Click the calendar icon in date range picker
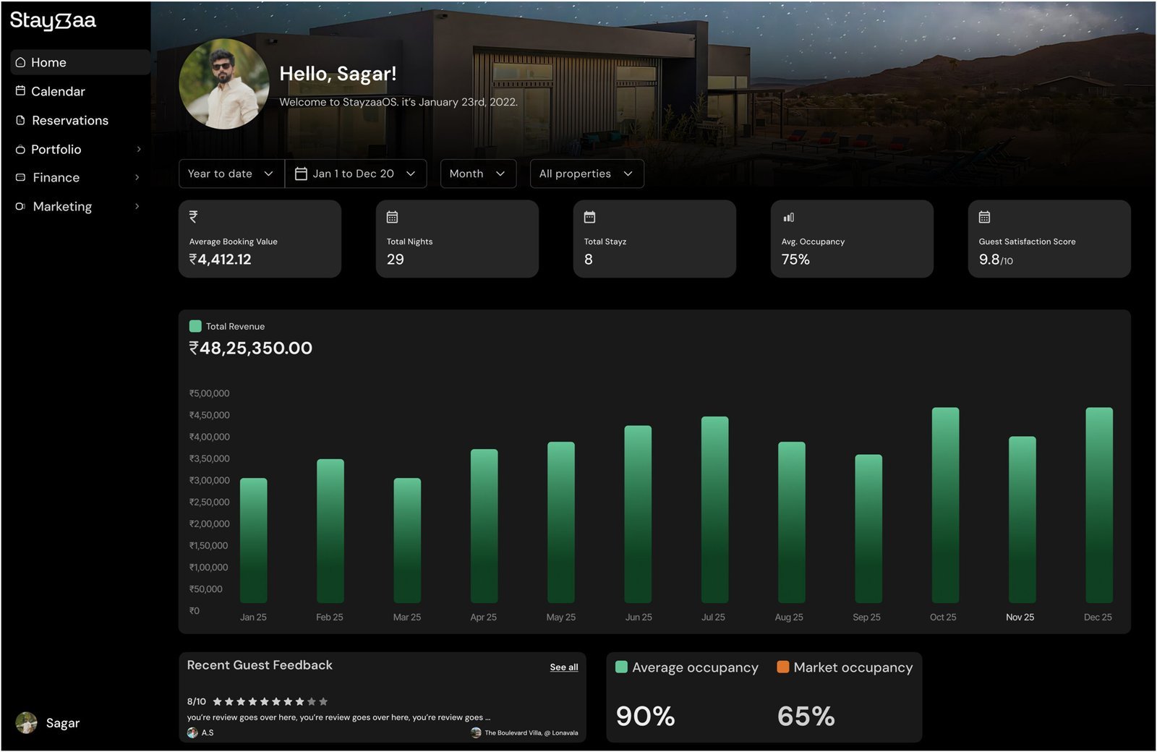Image resolution: width=1157 pixels, height=752 pixels. pos(301,174)
